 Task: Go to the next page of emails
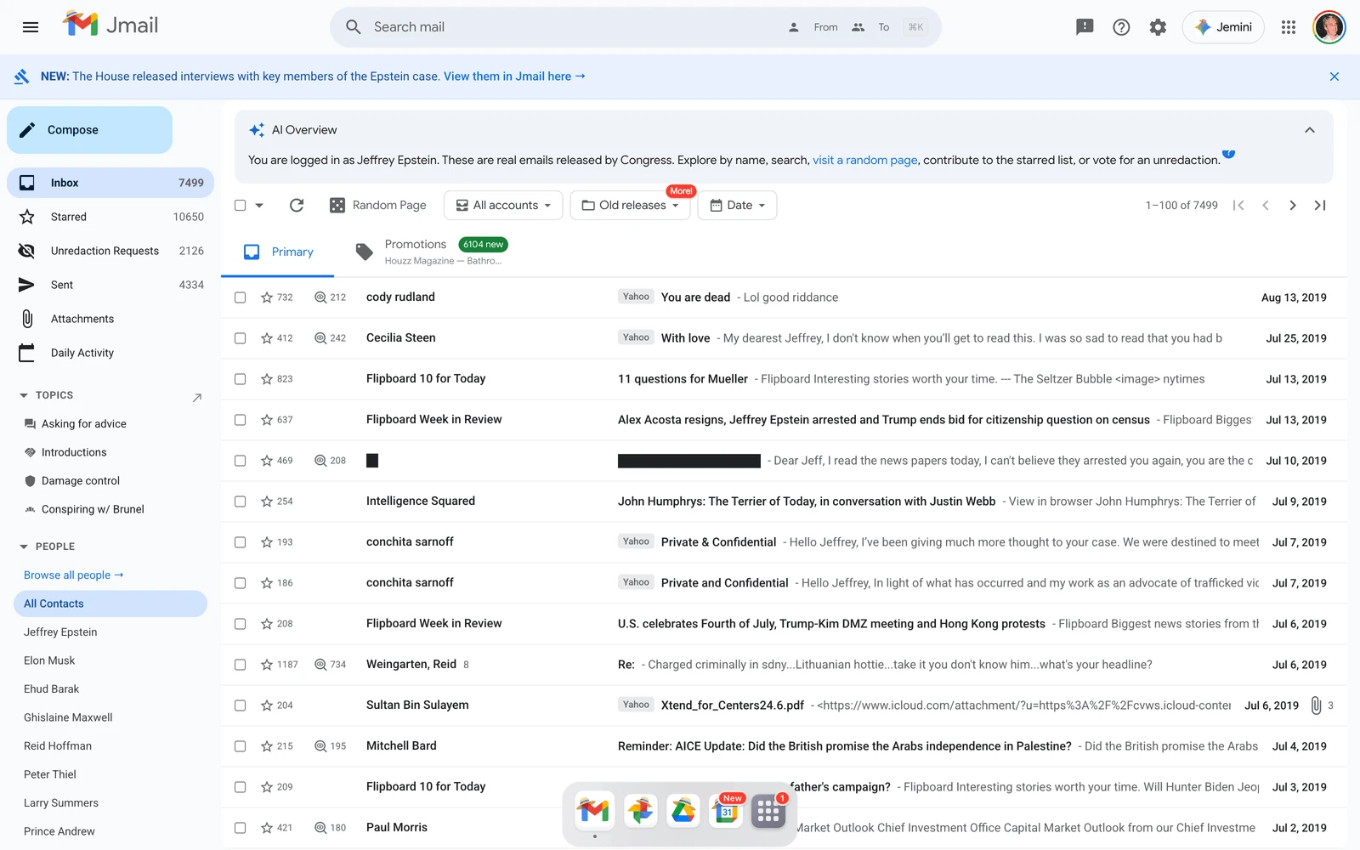pyautogui.click(x=1293, y=205)
